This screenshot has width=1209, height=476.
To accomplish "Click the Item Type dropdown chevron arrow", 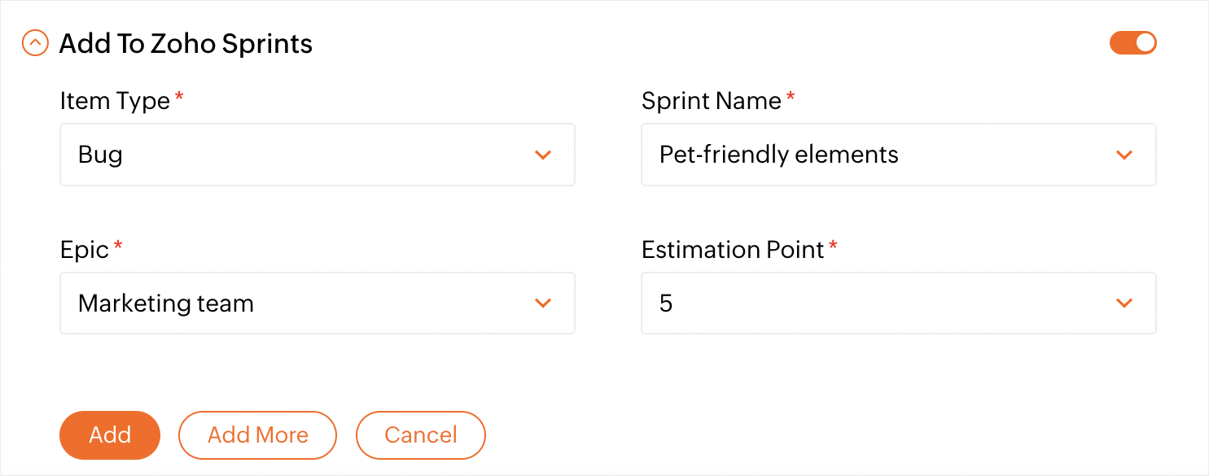I will pyautogui.click(x=543, y=155).
